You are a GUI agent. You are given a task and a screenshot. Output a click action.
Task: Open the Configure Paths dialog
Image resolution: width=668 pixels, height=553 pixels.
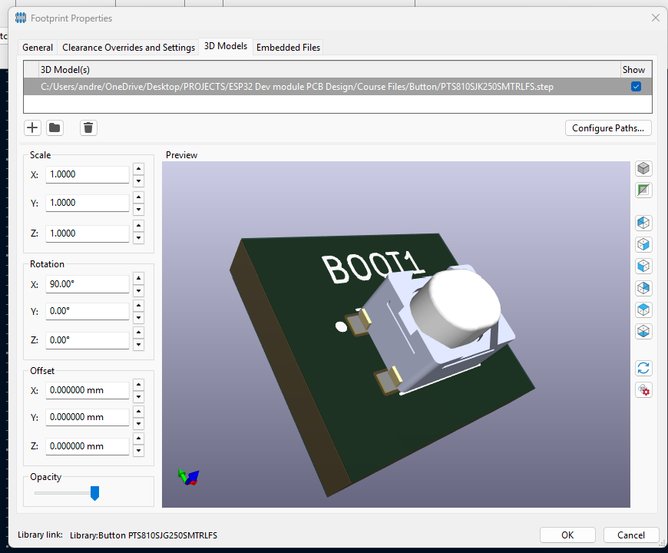coord(608,127)
